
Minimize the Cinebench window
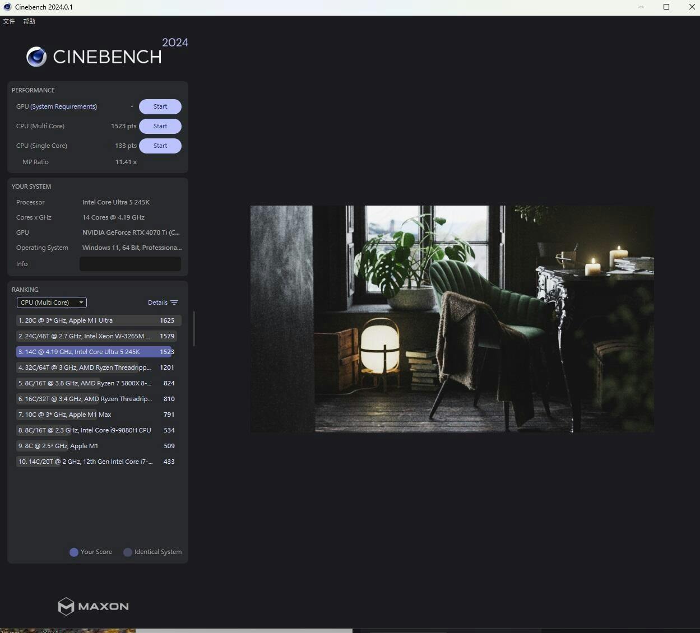pyautogui.click(x=641, y=7)
